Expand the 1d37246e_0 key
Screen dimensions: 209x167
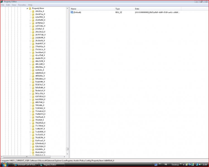coord(30,26)
